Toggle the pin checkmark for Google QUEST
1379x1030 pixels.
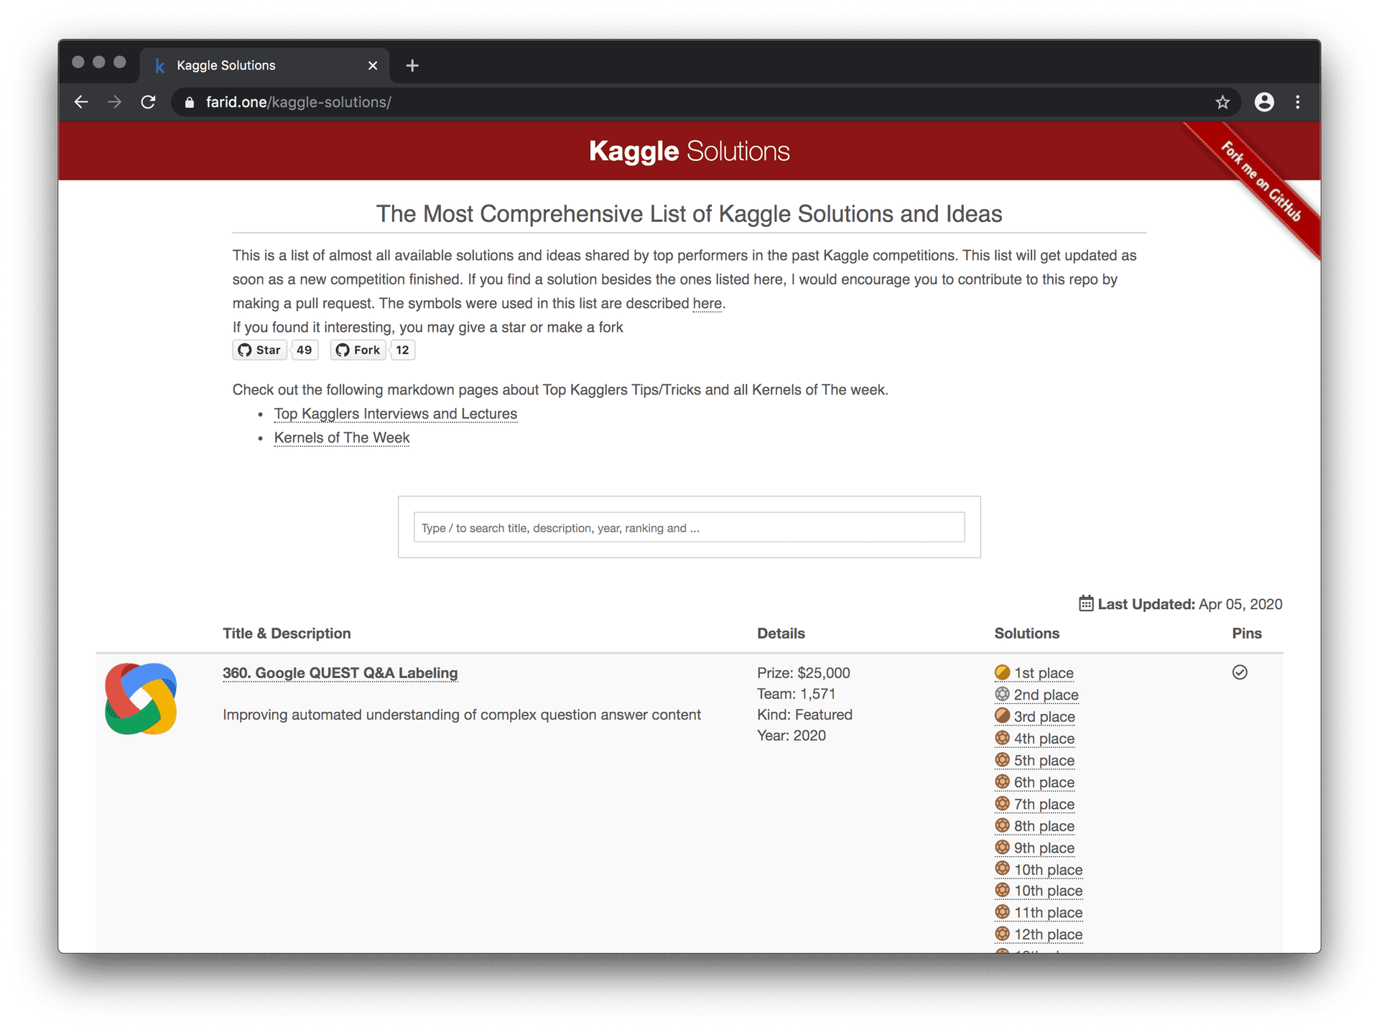(1240, 672)
